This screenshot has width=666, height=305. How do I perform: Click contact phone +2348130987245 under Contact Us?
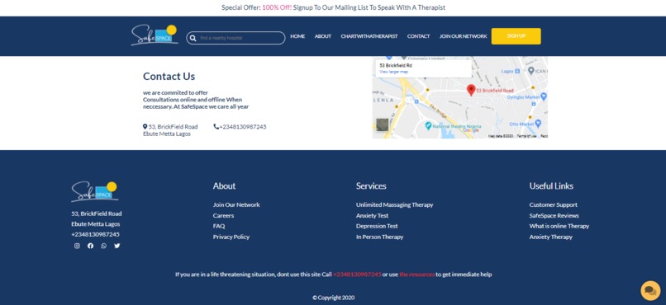(243, 127)
